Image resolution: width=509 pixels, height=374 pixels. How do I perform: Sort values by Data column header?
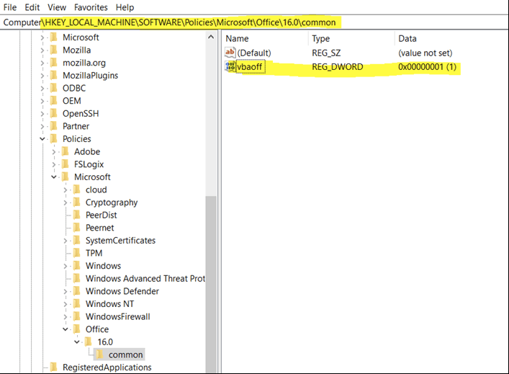(x=407, y=39)
